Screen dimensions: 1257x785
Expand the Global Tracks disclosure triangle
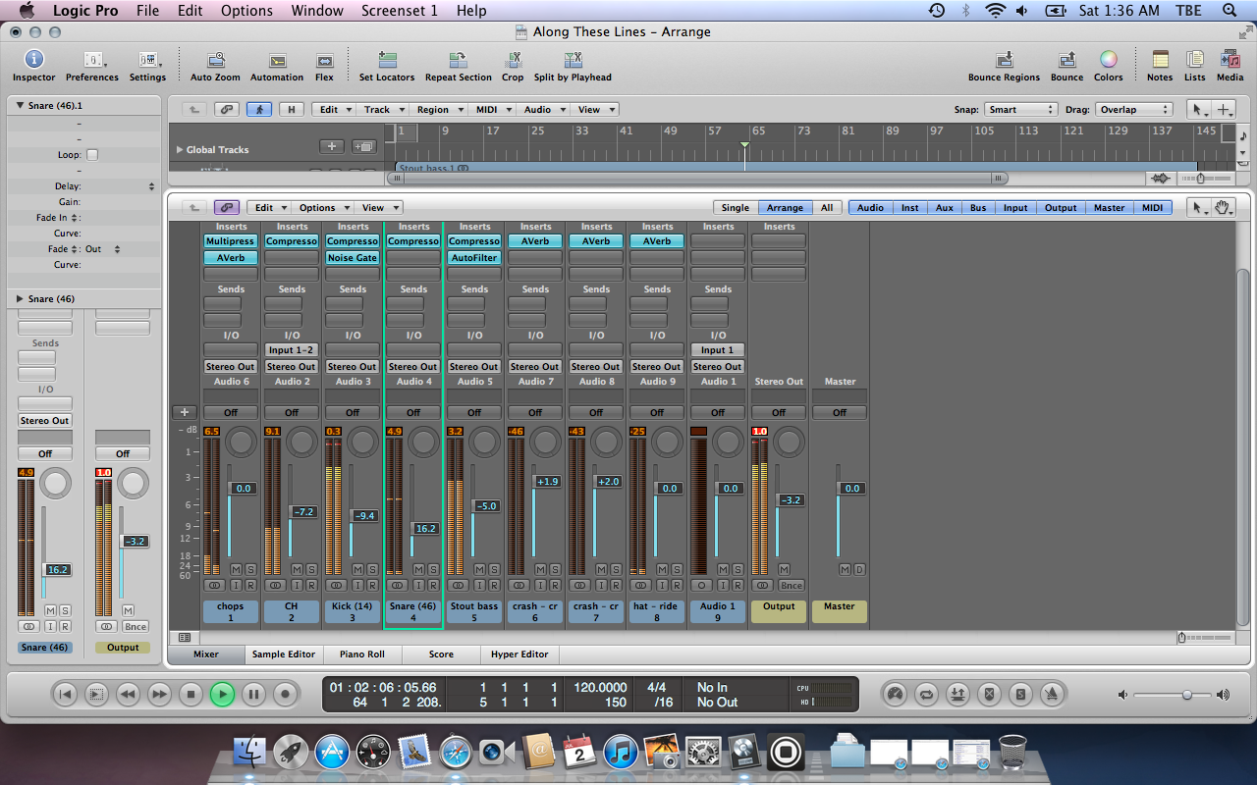[180, 150]
